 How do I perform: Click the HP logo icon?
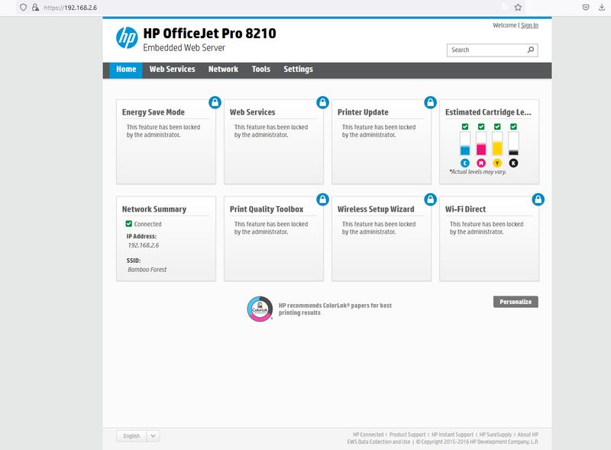pos(127,38)
